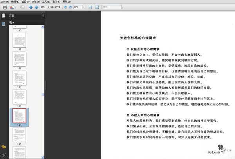The height and width of the screenshot is (159, 235).
Task: Click the page number field showing 115
Action: [x=43, y=7]
